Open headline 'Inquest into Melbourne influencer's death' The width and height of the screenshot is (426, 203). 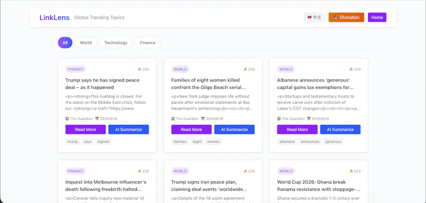point(106,185)
